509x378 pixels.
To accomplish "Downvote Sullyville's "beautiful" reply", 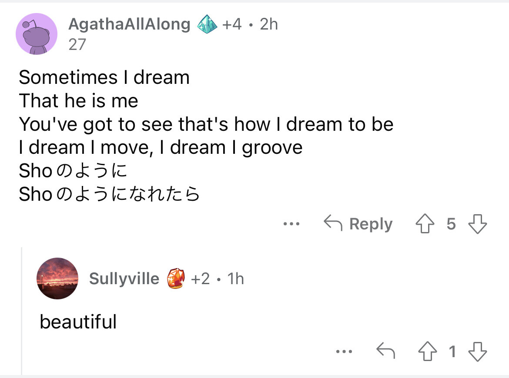I will pos(477,351).
